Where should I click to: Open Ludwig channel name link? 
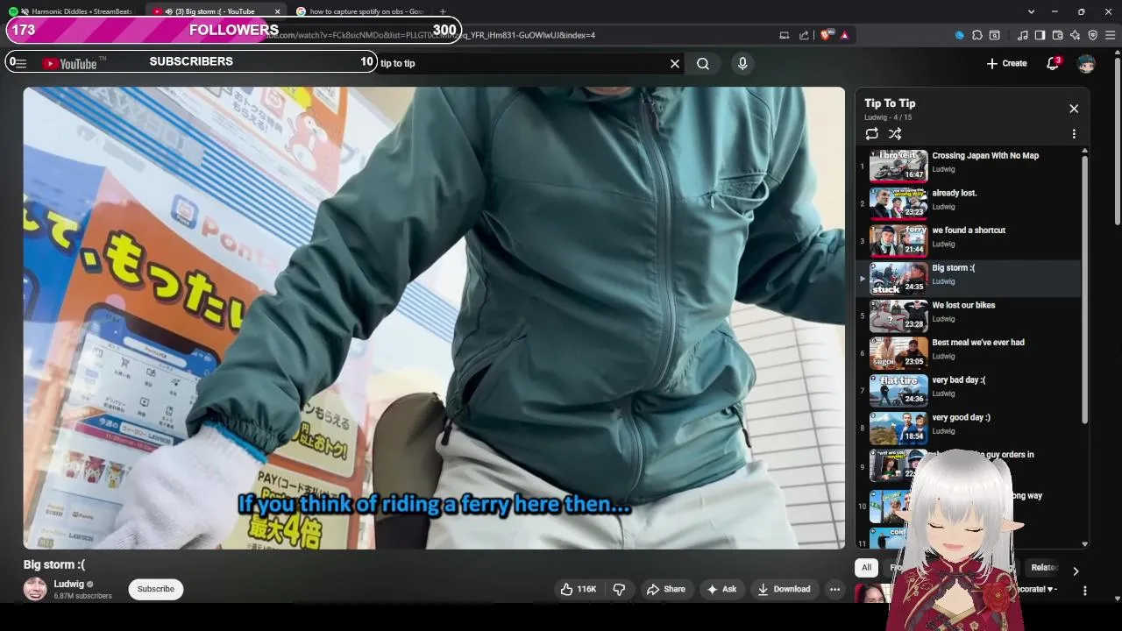click(x=68, y=584)
